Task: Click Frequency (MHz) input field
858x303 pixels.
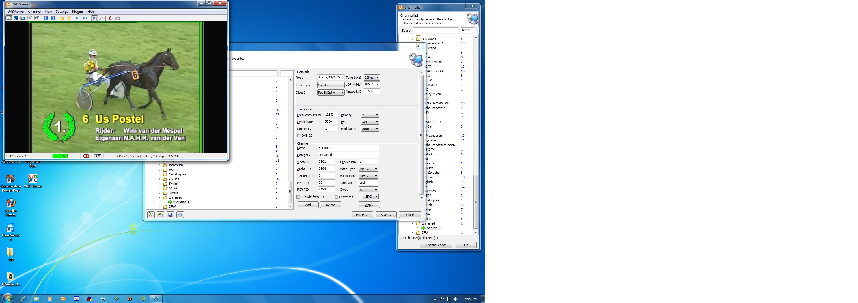Action: click(331, 115)
